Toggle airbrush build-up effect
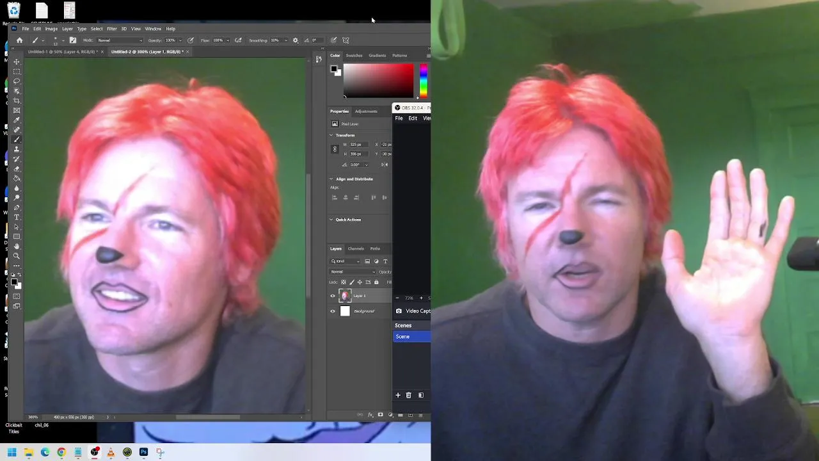Viewport: 819px width, 461px height. click(x=239, y=40)
